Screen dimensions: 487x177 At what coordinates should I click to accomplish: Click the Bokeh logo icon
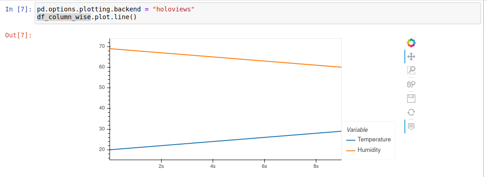pyautogui.click(x=411, y=43)
